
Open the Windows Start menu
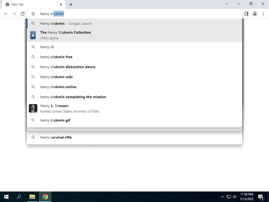[x=6, y=197]
